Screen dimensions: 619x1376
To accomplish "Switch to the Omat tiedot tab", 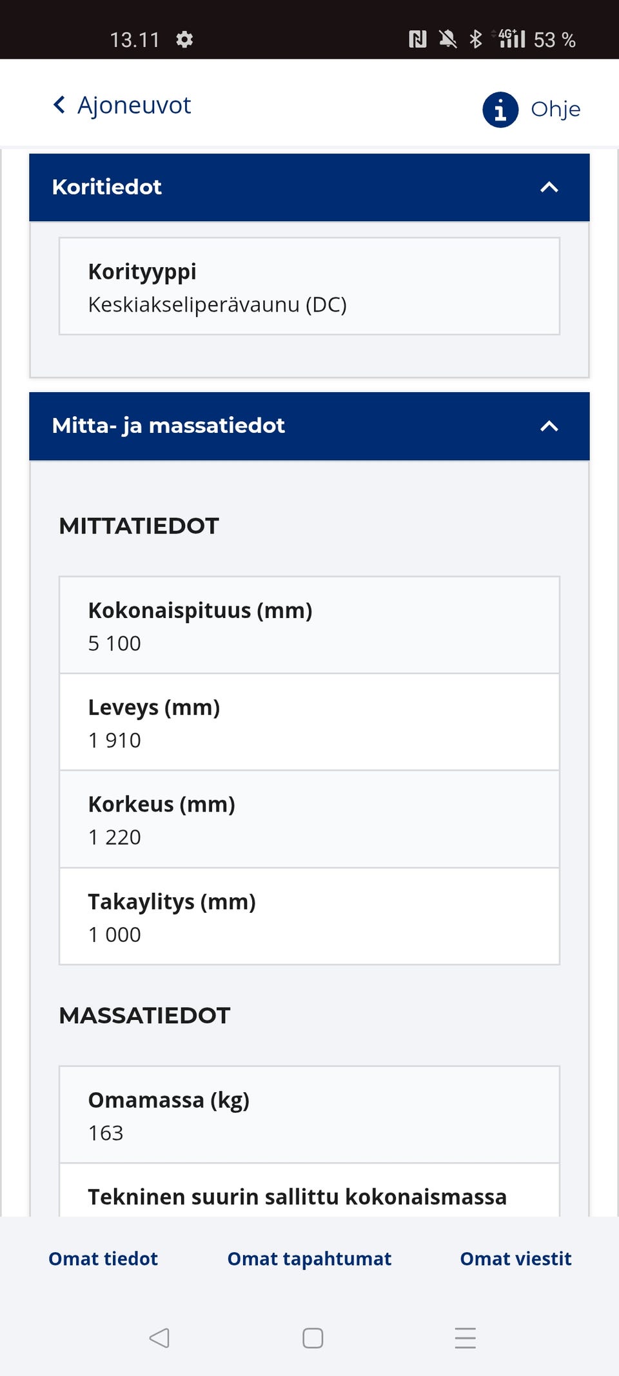I will [103, 1259].
